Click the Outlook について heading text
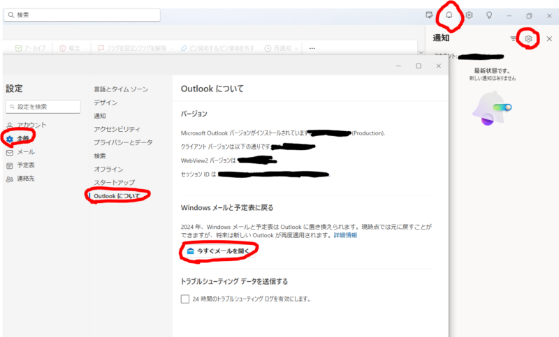The height and width of the screenshot is (337, 559). point(212,89)
